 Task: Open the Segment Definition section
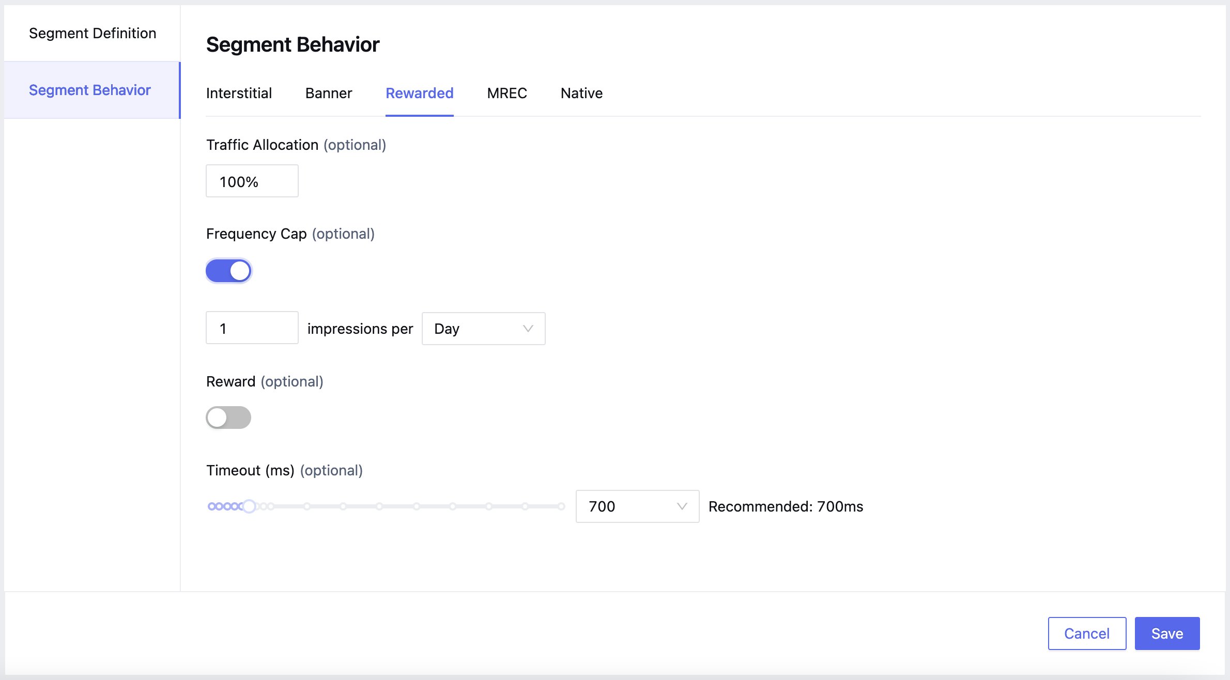[x=93, y=33]
